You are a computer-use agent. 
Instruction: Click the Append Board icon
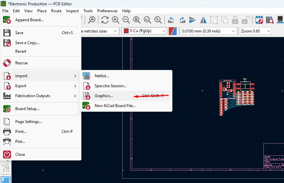tap(7, 20)
